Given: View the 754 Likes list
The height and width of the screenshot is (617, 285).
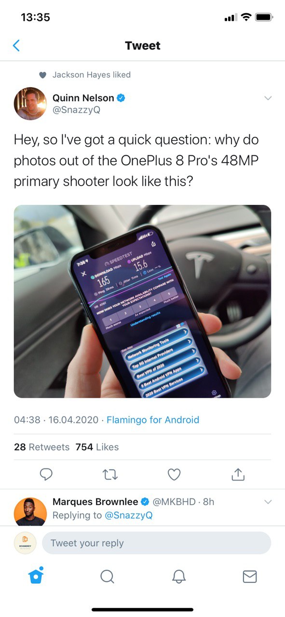Looking at the screenshot, I should tap(97, 447).
